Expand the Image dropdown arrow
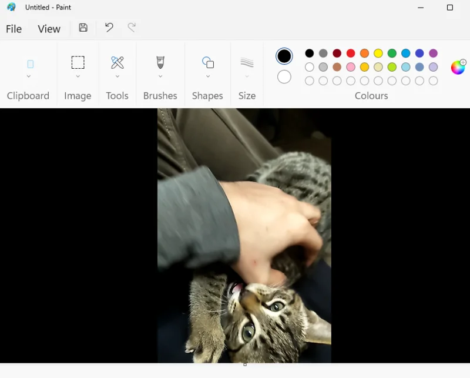The width and height of the screenshot is (470, 378). tap(77, 77)
